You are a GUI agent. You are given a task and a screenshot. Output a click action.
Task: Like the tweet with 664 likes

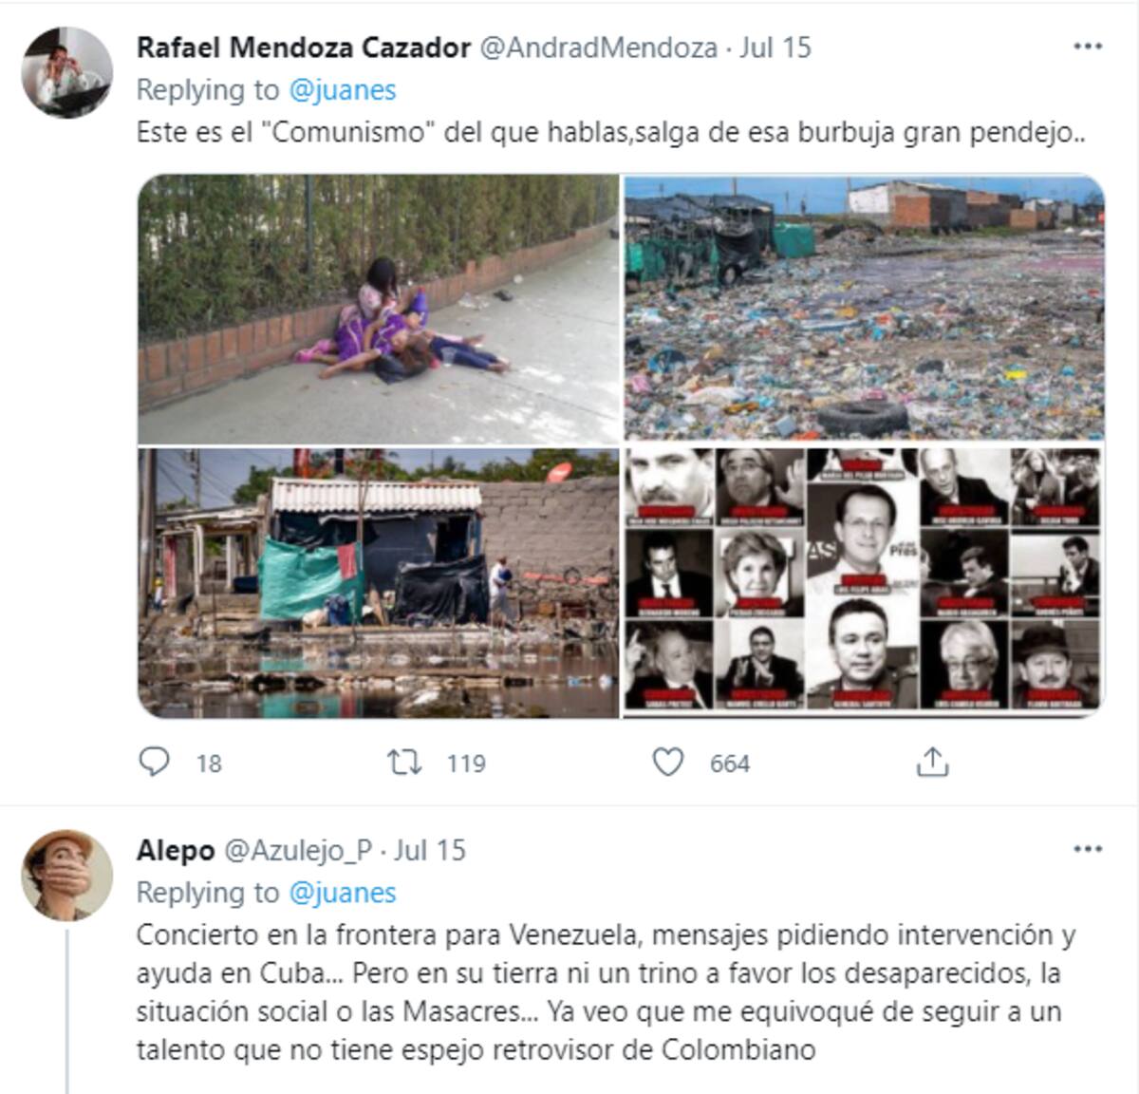(668, 762)
